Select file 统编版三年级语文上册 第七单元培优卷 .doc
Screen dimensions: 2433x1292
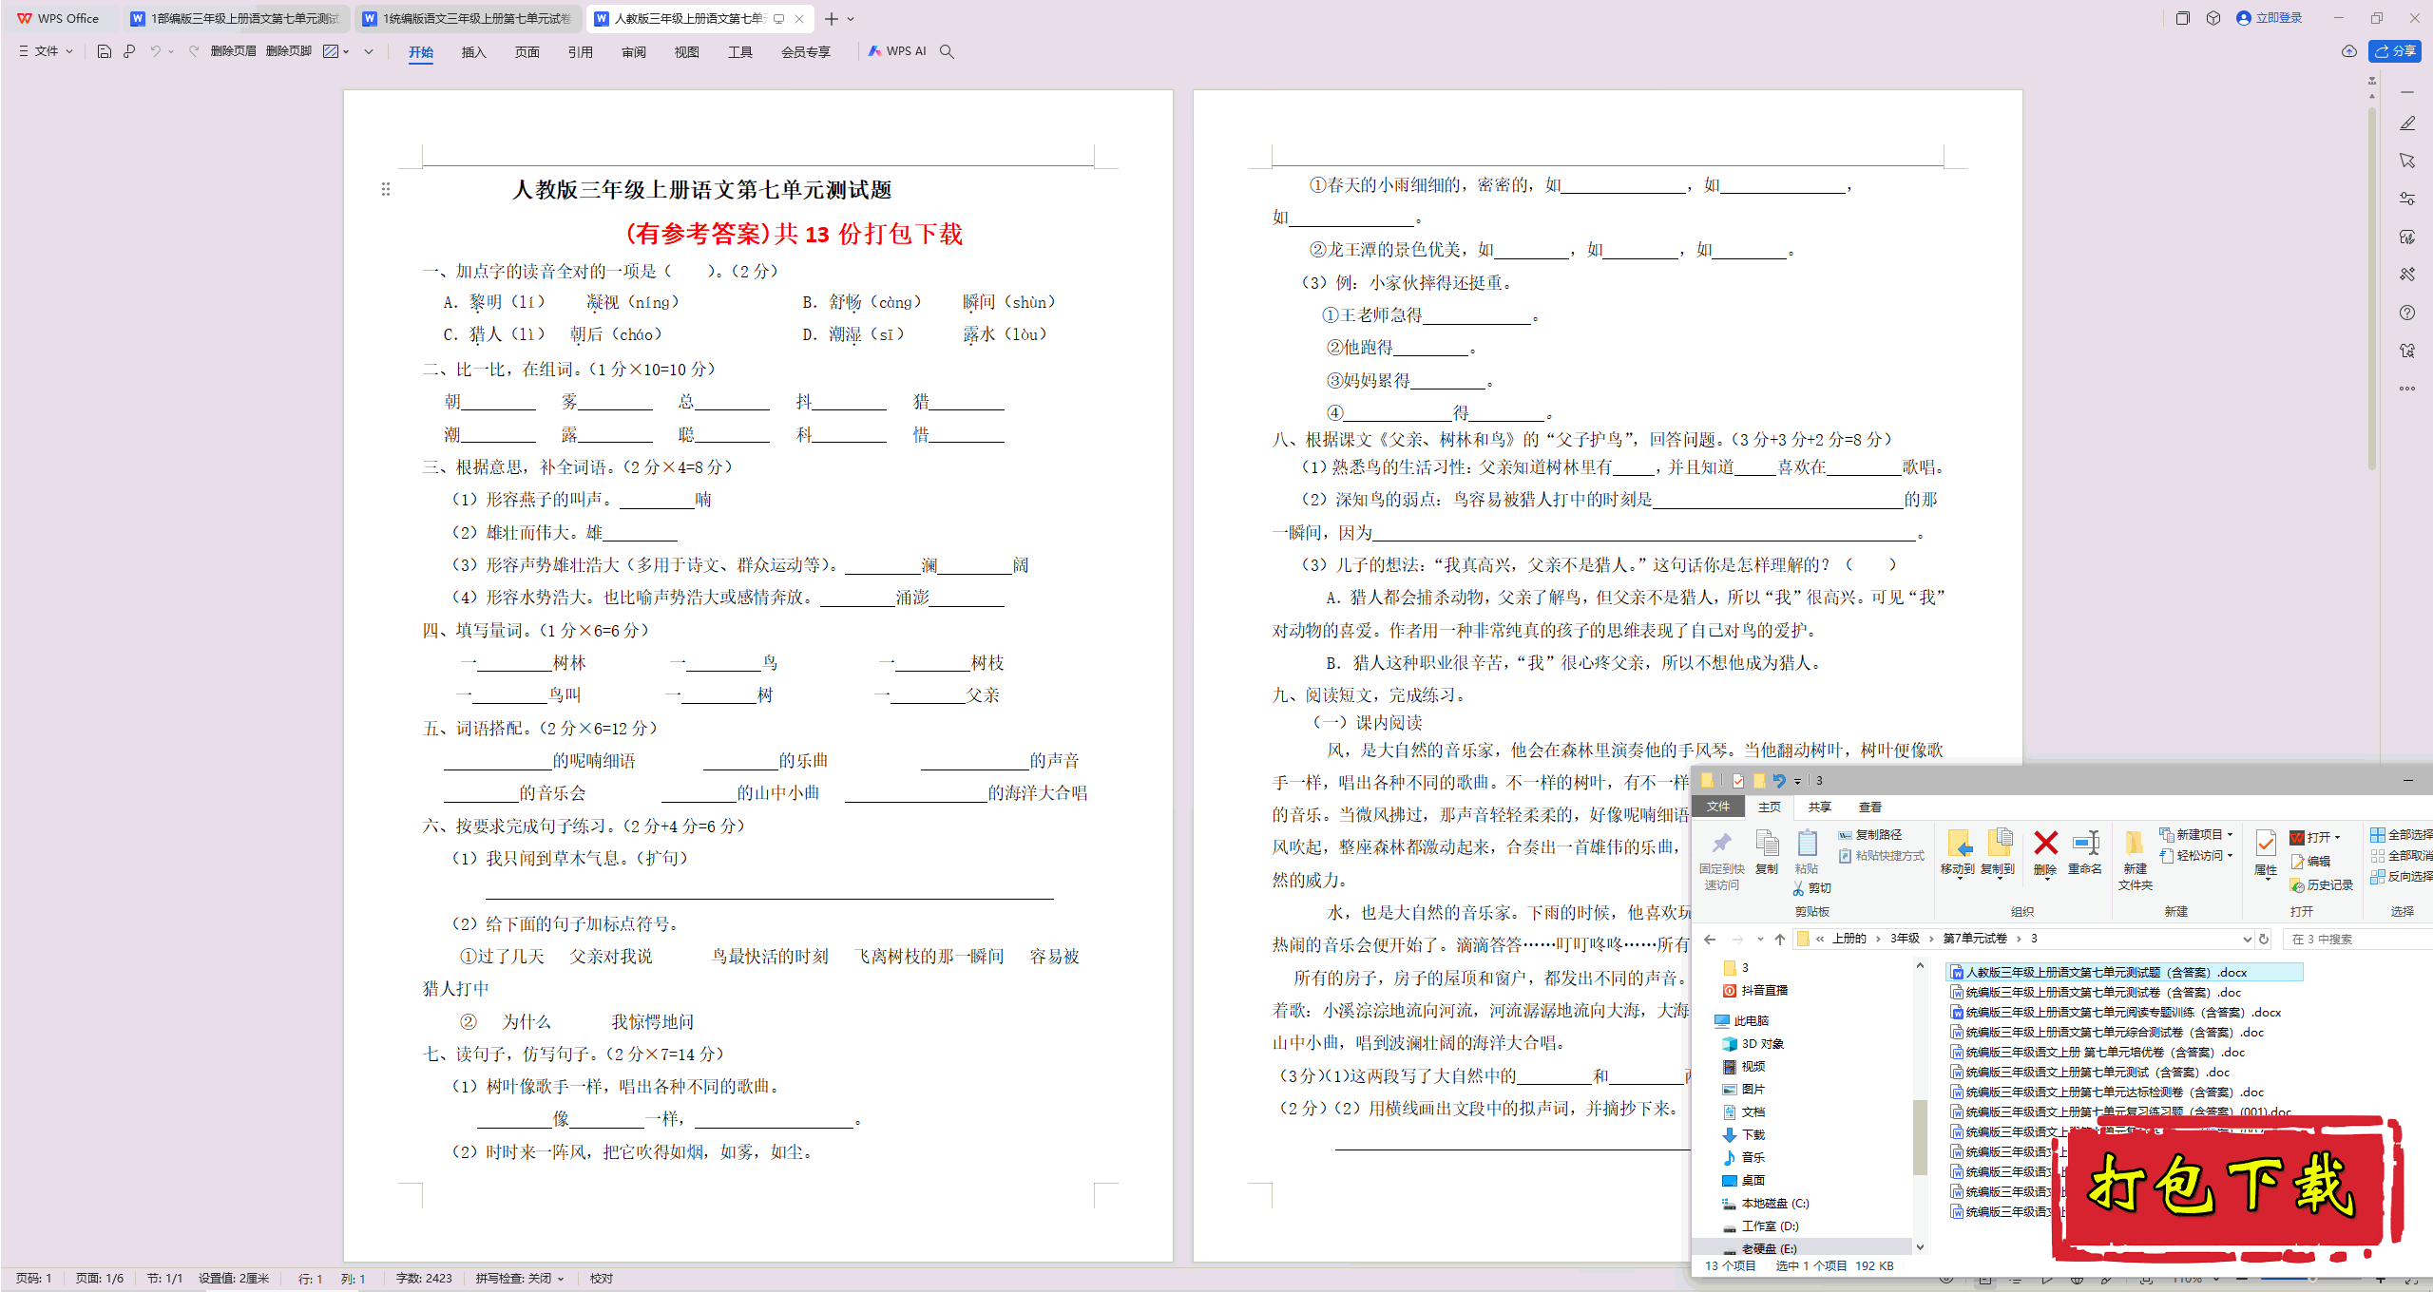coord(2097,1053)
